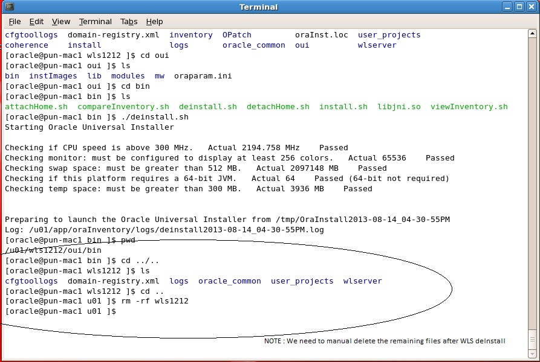Click the oraparam.ini file name

(x=203, y=76)
